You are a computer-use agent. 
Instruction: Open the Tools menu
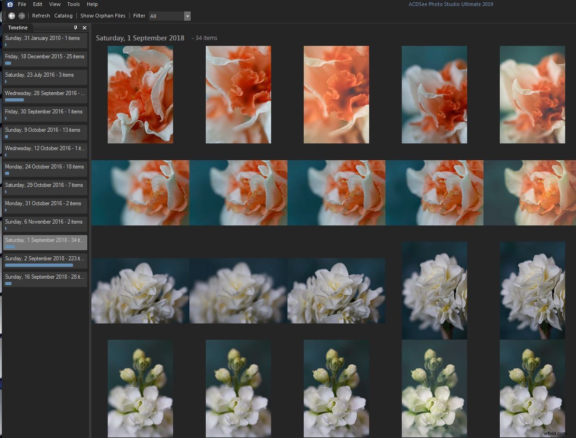pyautogui.click(x=73, y=4)
